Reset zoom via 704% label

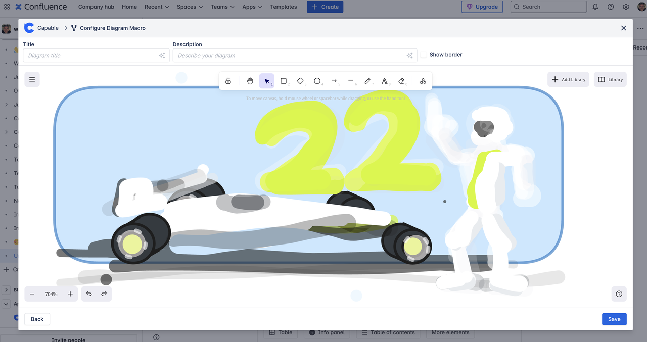(51, 294)
